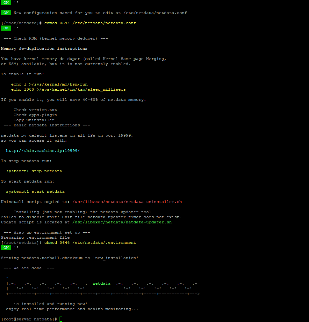Click green 'netdata' word in ASCII banner
The image size is (309, 322).
[x=101, y=283]
